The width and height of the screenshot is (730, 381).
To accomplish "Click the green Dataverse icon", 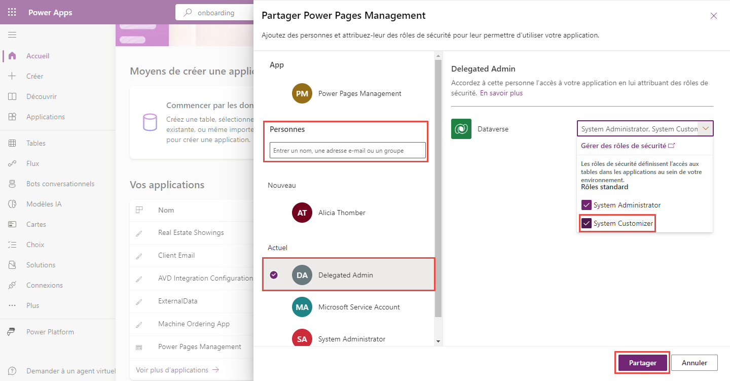I will click(461, 129).
